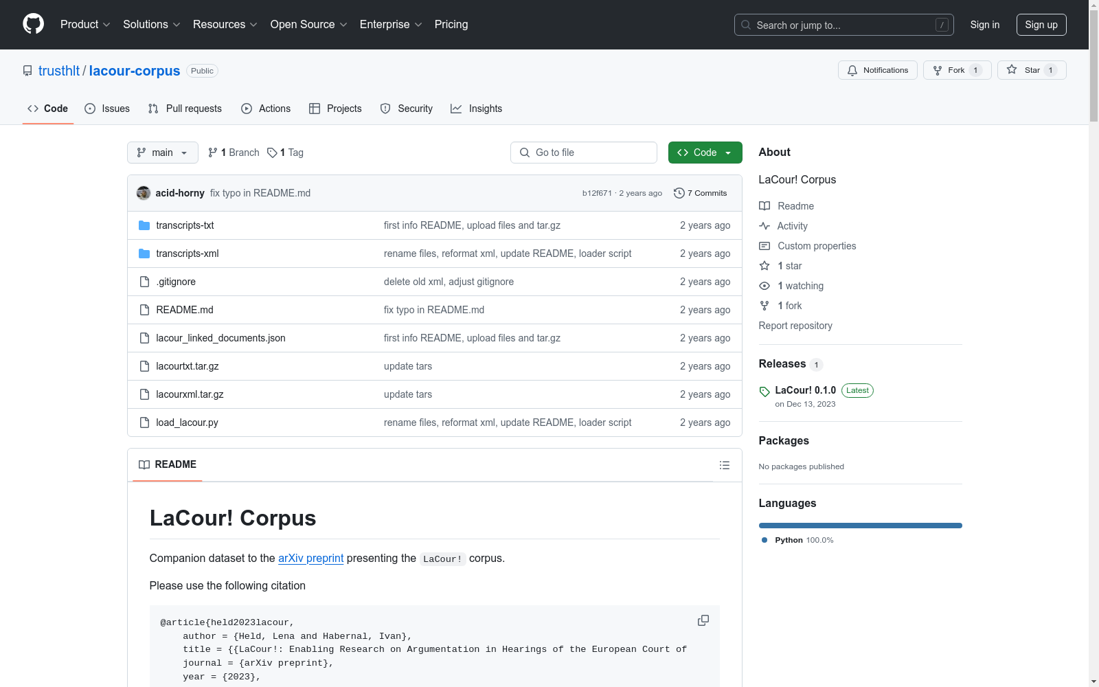Open the README outline list icon
This screenshot has width=1099, height=687.
click(724, 465)
